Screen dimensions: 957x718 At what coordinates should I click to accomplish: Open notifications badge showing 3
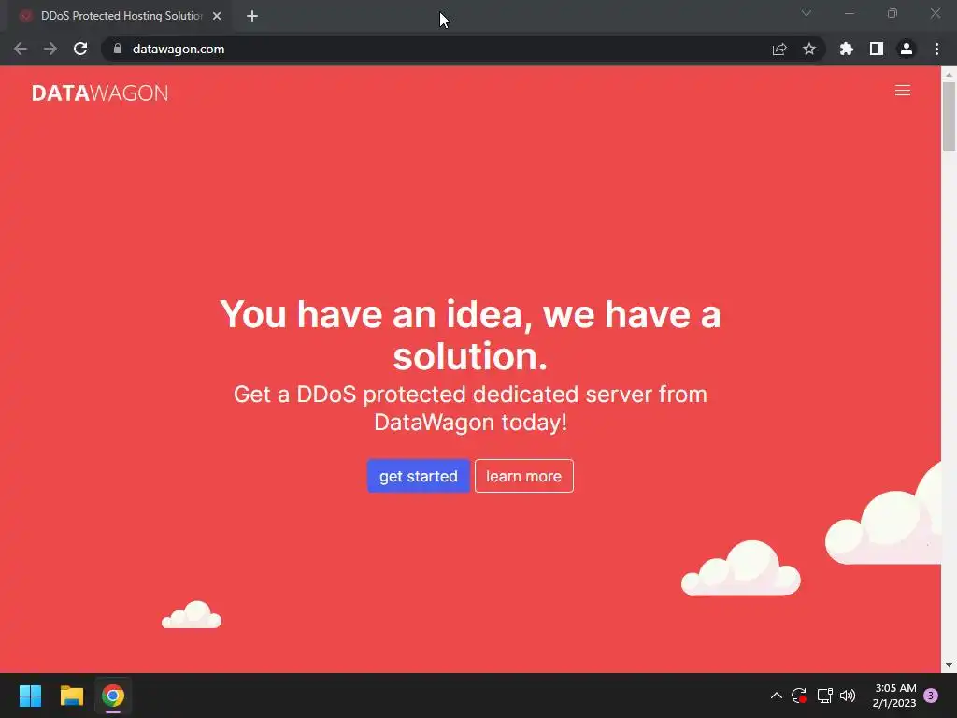click(931, 696)
